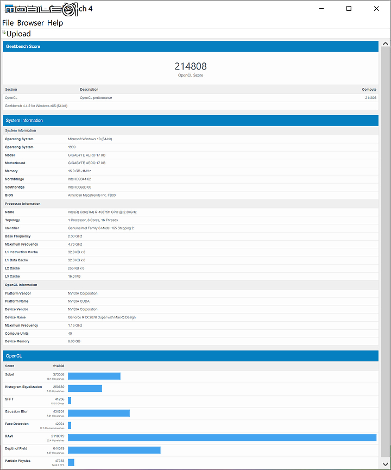Select L1 Instruction Cache '32.0 KB x 8'
The width and height of the screenshot is (391, 470).
[77, 252]
